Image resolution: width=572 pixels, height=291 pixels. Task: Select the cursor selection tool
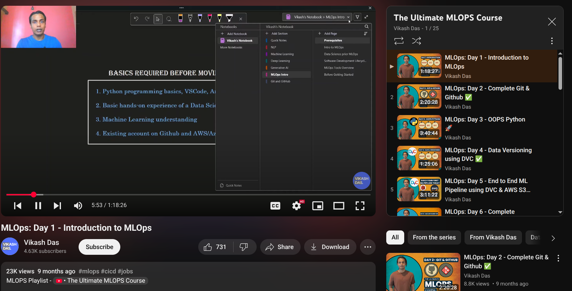(158, 19)
